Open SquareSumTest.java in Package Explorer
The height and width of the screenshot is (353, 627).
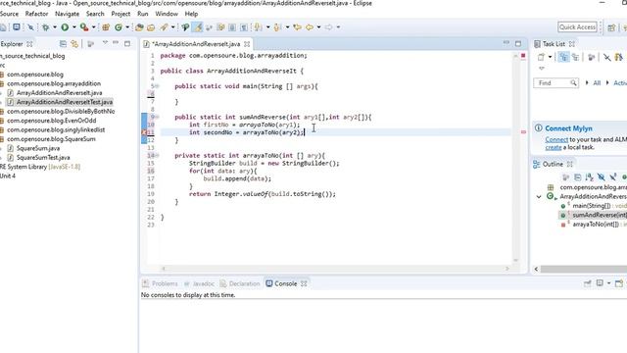click(x=43, y=157)
